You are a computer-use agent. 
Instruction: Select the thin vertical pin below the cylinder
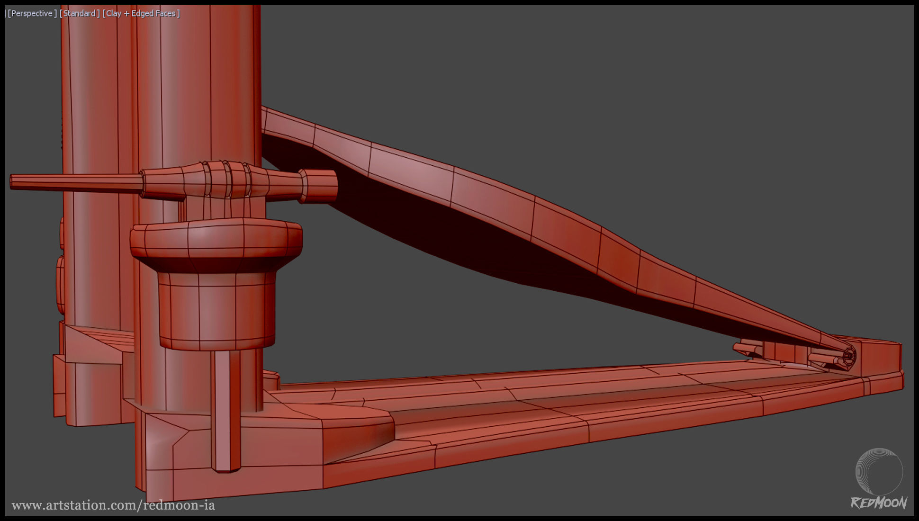tap(226, 412)
